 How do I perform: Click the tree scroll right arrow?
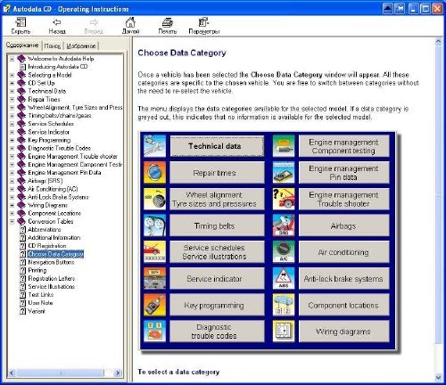point(118,373)
